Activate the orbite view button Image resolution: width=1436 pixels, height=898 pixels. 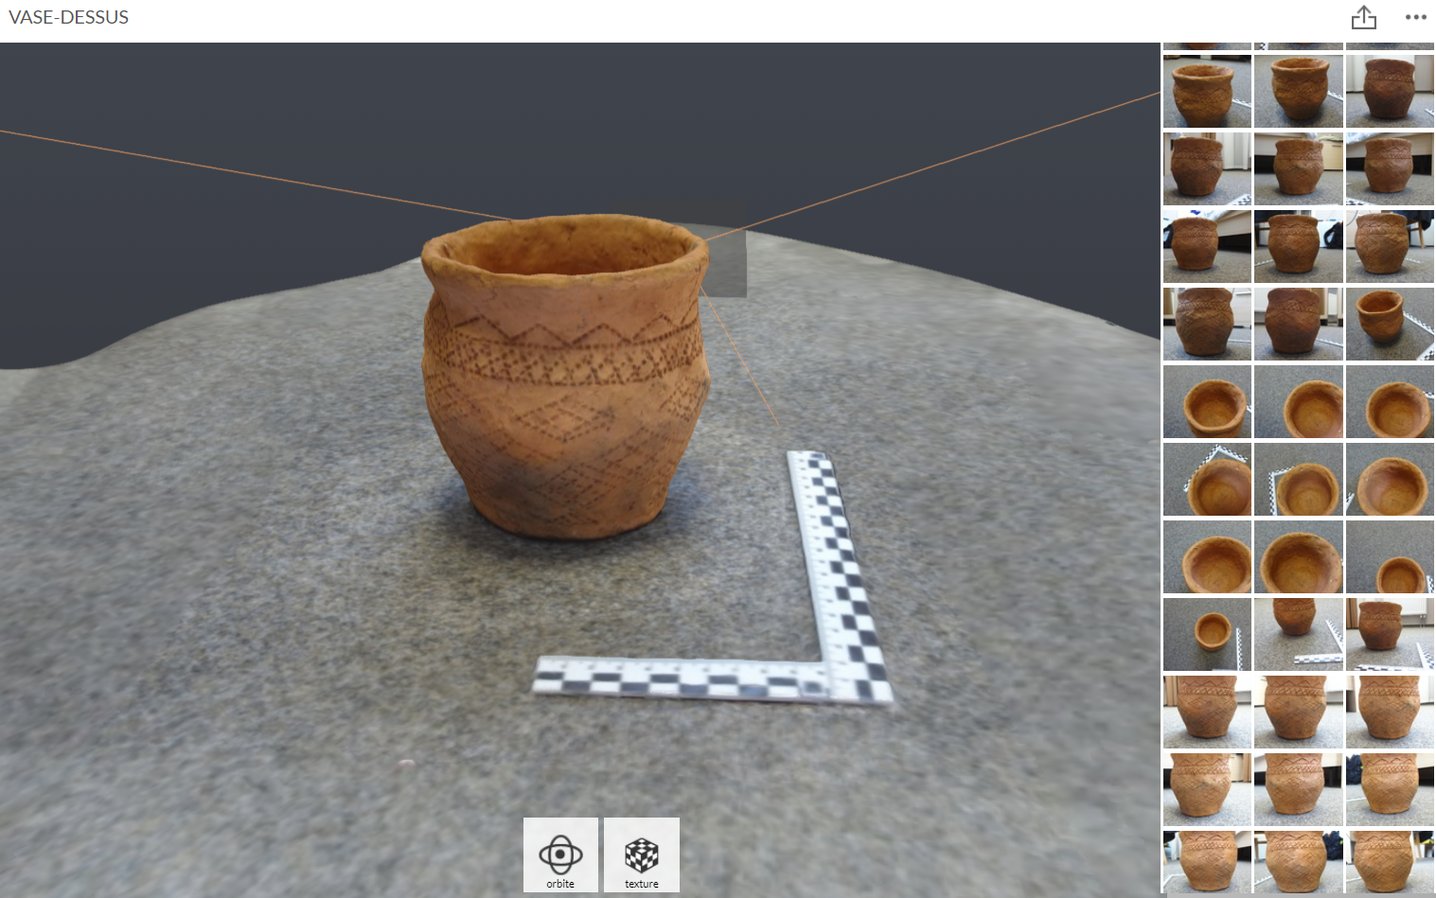pyautogui.click(x=560, y=854)
